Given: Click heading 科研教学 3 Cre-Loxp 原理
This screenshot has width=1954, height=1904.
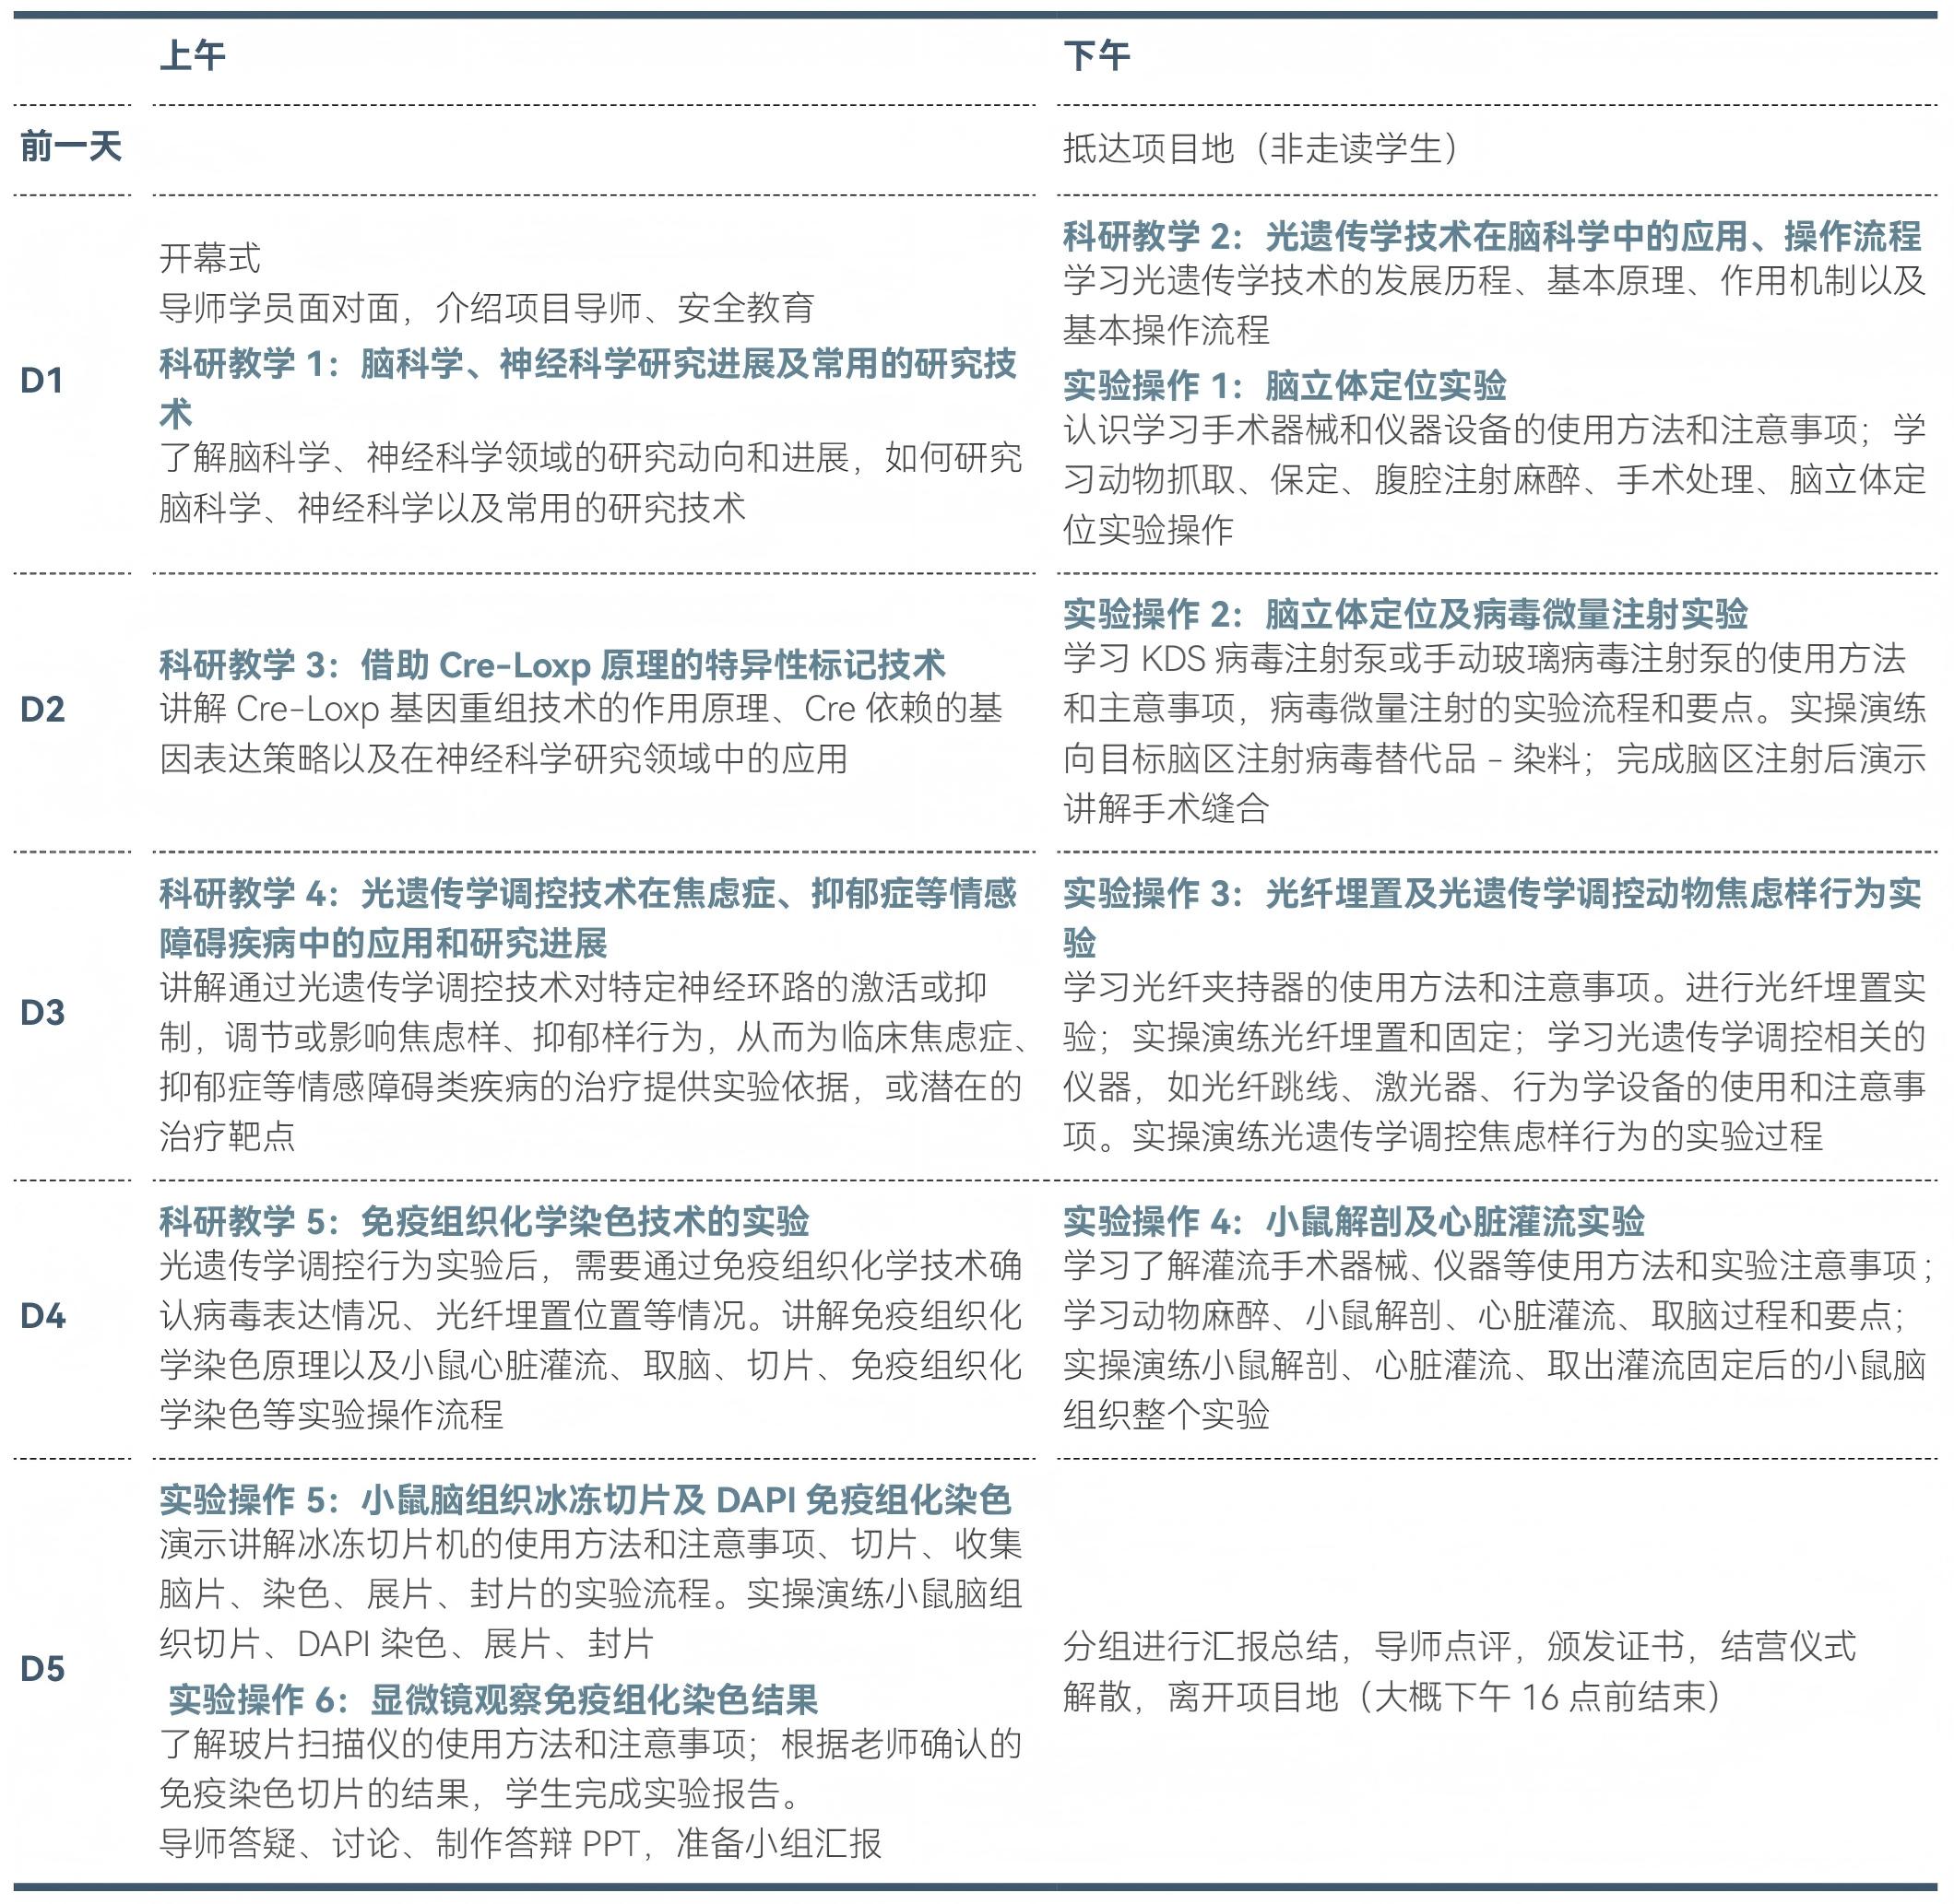Looking at the screenshot, I should (x=552, y=665).
